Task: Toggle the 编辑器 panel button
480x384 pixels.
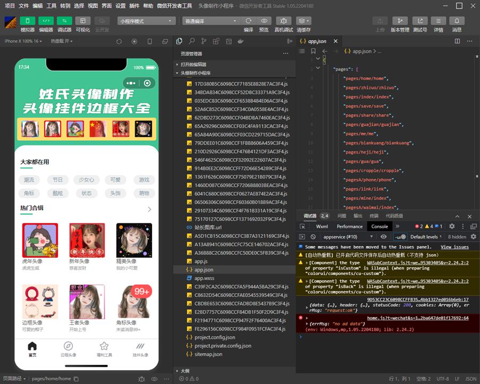Action: (46, 21)
